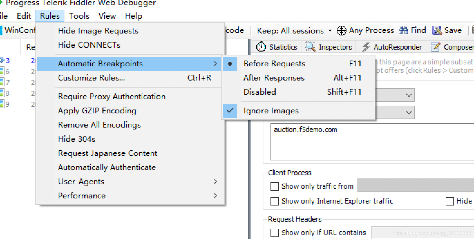
Task: Select Disabled breakpoint option
Action: pos(299,92)
